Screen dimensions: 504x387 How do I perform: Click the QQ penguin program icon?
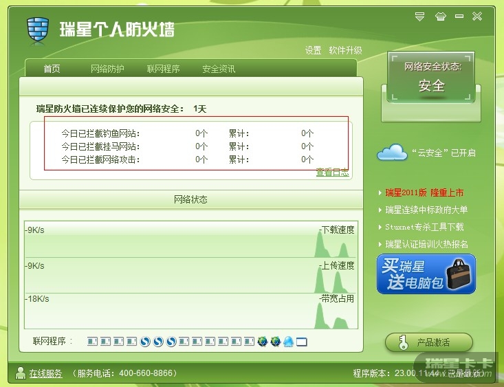[x=288, y=342]
